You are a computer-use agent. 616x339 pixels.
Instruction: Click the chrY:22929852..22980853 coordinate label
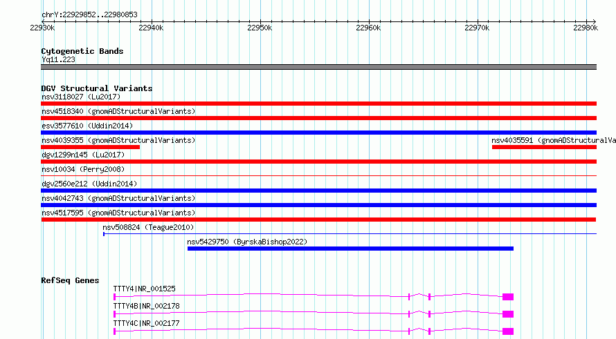pyautogui.click(x=89, y=15)
